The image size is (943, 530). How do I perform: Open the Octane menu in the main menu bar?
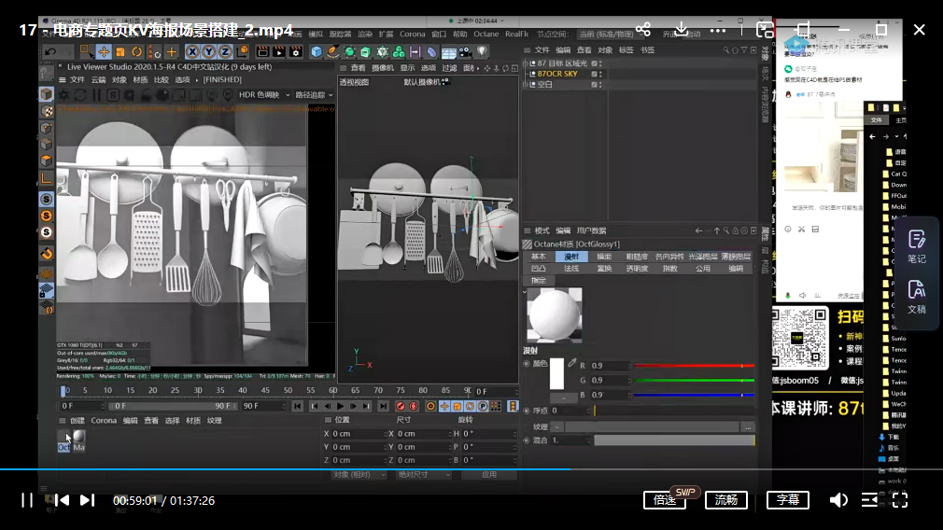pyautogui.click(x=486, y=35)
